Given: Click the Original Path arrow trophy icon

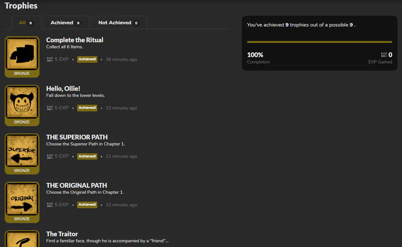Looking at the screenshot, I should tap(22, 199).
